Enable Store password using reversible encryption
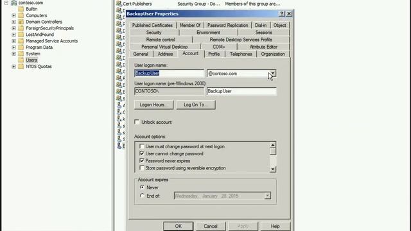411x231 pixels. pyautogui.click(x=142, y=168)
